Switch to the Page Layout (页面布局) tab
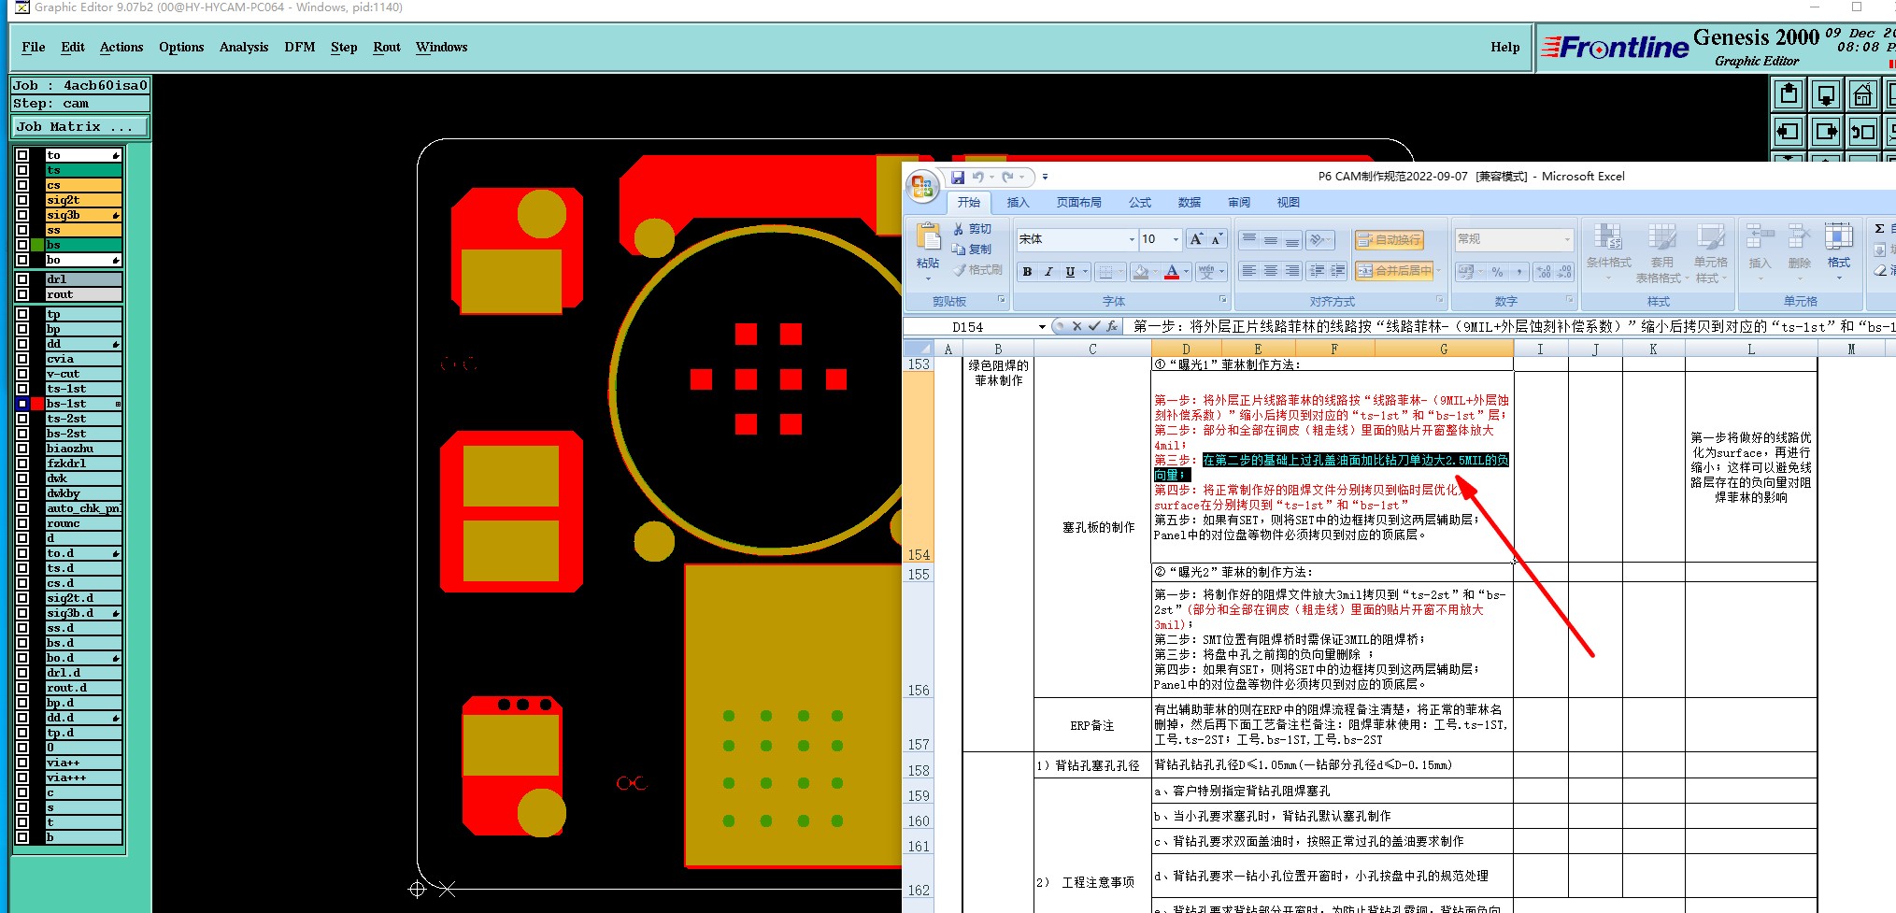Viewport: 1896px width, 913px height. pos(1078,203)
